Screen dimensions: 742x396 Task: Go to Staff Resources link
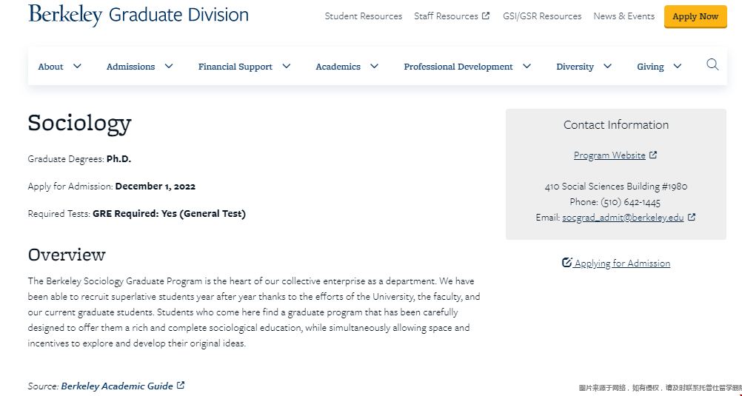coord(447,16)
